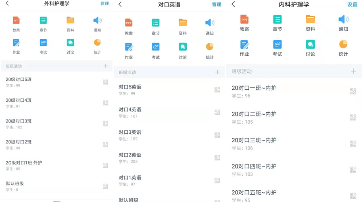Open 教案 PPT icon in 外科护理学
Image resolution: width=363 pixels, height=202 pixels.
pos(16,21)
